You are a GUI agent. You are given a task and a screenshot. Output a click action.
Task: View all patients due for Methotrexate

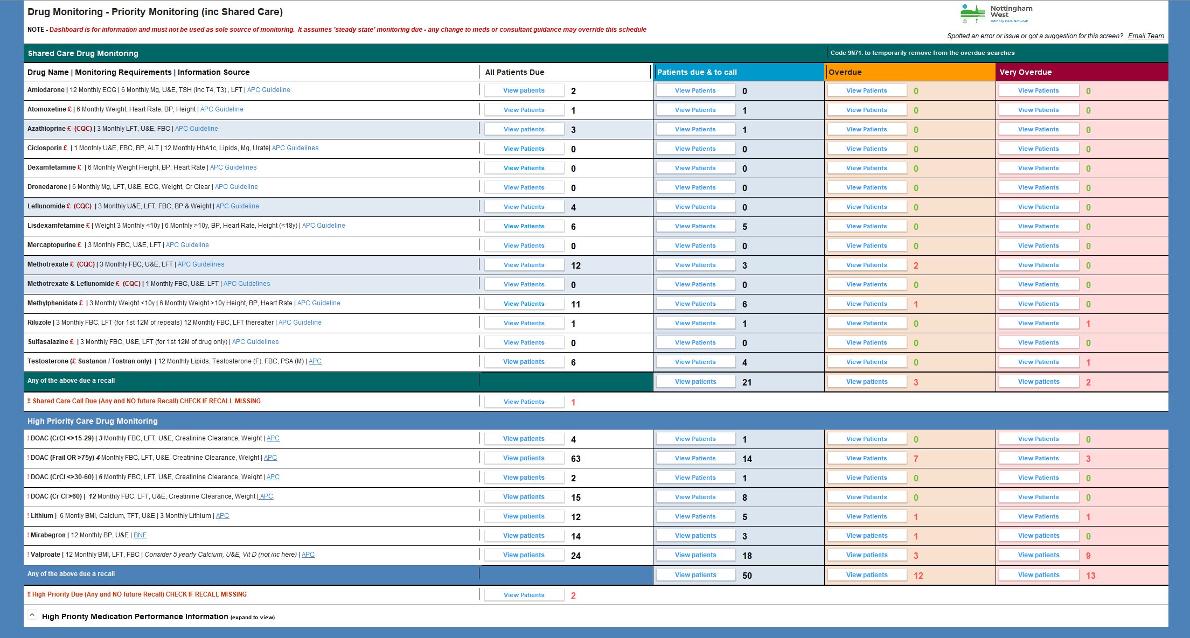pyautogui.click(x=524, y=265)
